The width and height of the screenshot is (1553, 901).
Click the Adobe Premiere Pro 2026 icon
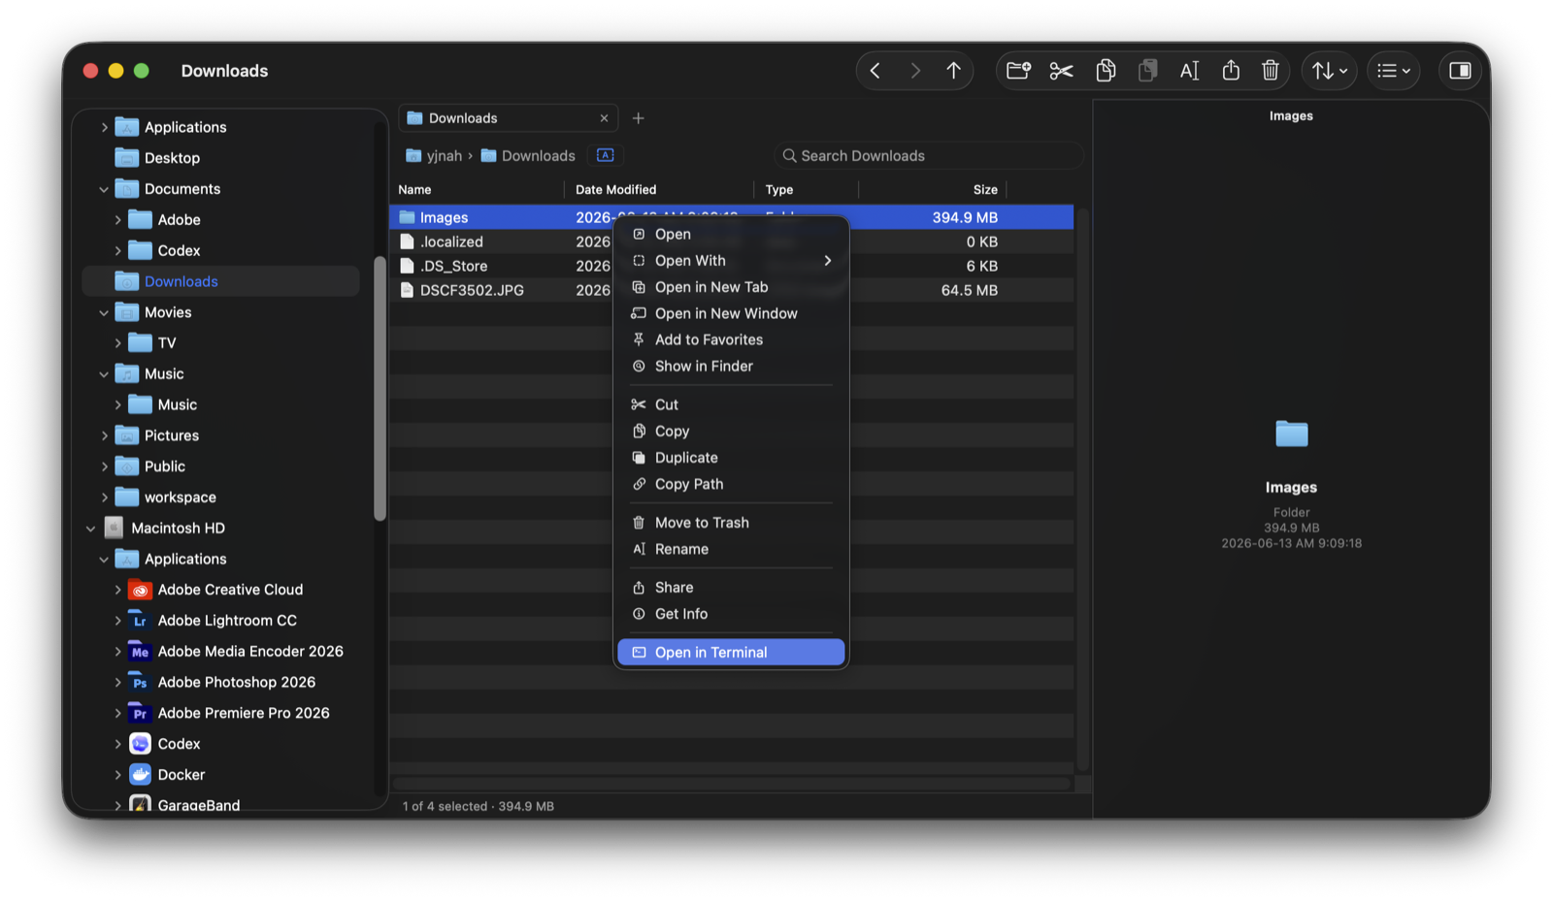[140, 714]
